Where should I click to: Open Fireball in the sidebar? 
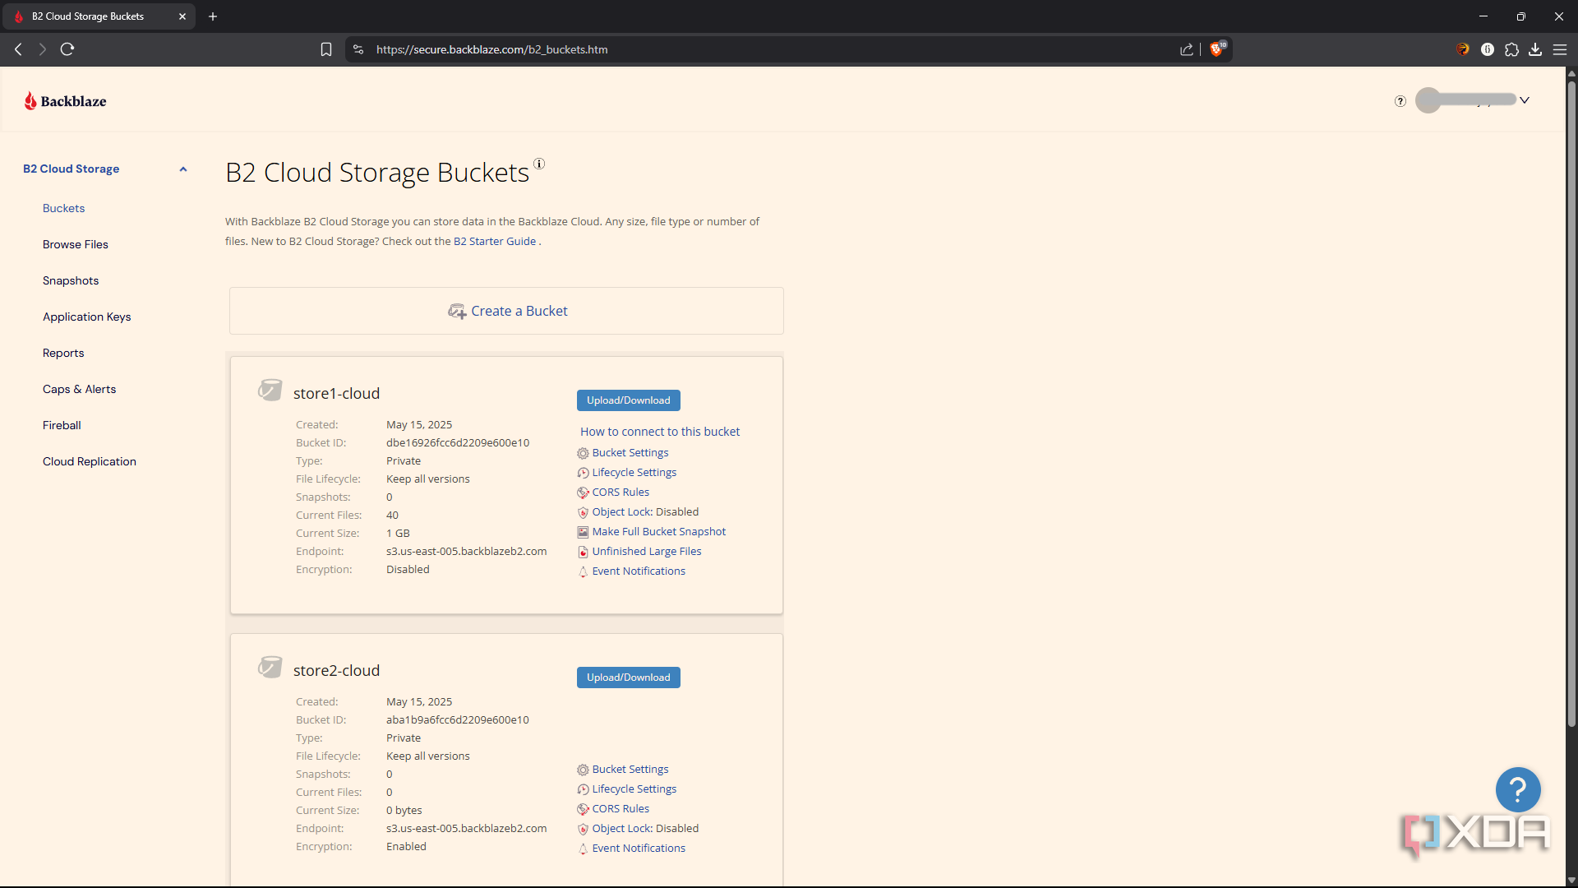62,425
